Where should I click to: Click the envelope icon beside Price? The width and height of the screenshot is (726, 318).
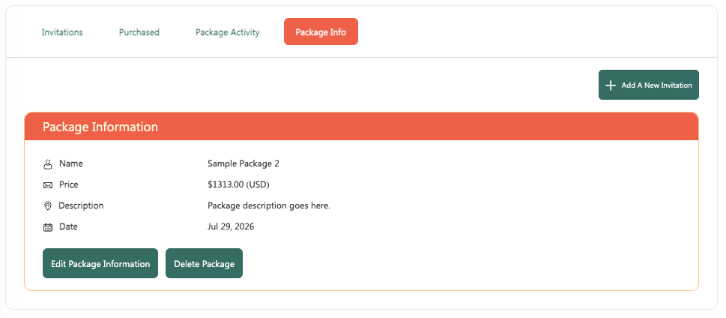48,185
